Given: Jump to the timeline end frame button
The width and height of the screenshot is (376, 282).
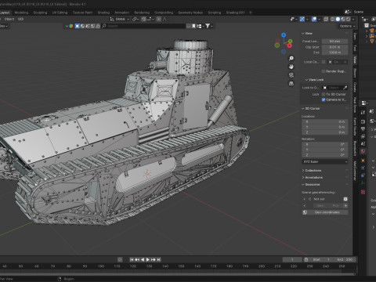Looking at the screenshot, I should coord(159,259).
